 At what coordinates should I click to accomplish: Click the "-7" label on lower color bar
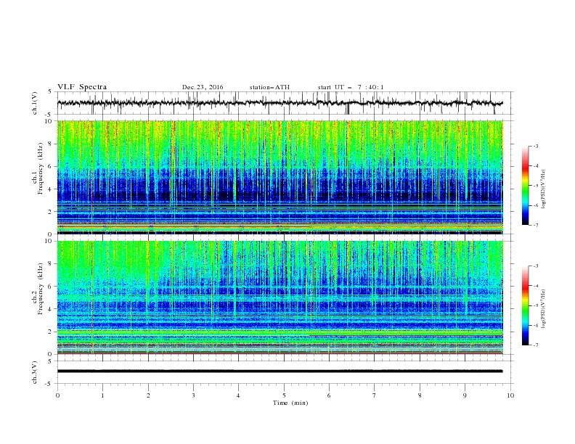tap(536, 345)
